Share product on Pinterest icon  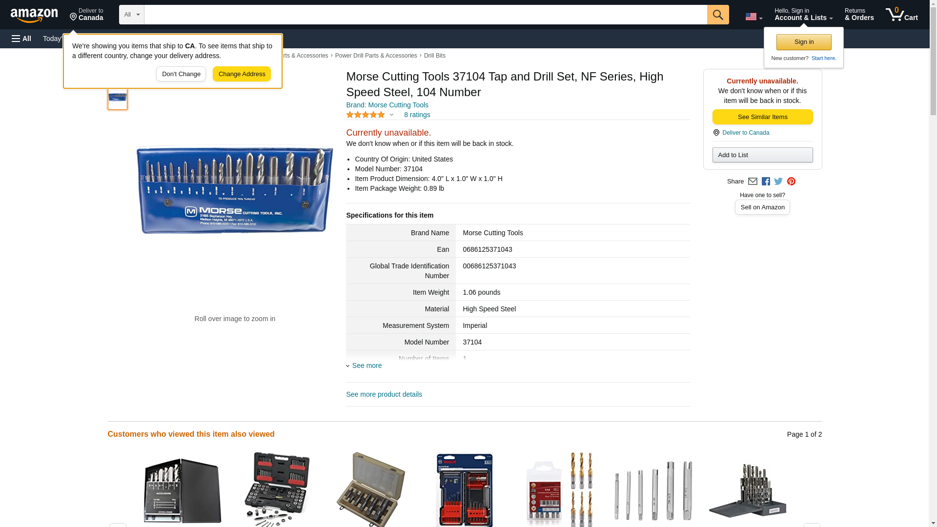pyautogui.click(x=791, y=182)
